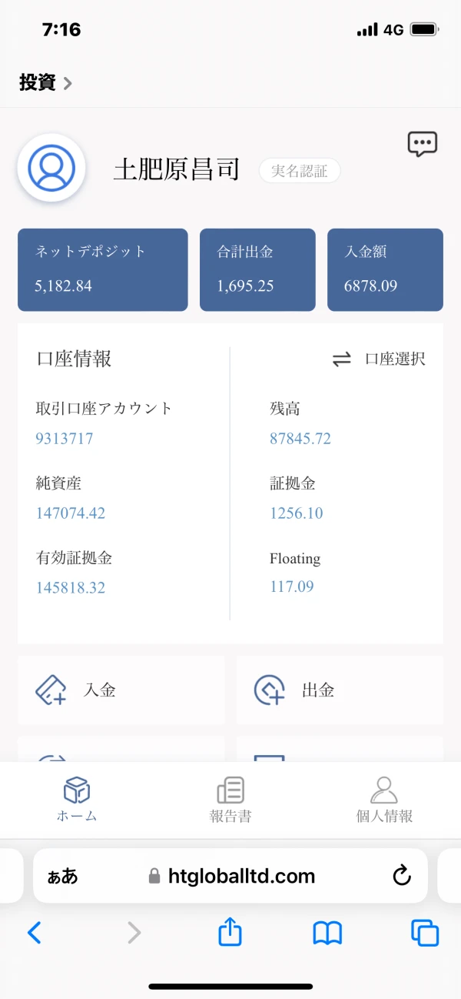Reload the htgloballtd.com page

coord(401,875)
